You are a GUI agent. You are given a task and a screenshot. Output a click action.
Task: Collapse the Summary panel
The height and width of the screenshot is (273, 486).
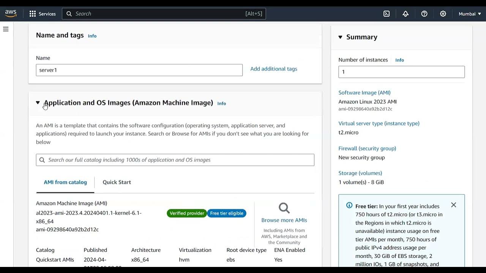pyautogui.click(x=340, y=37)
